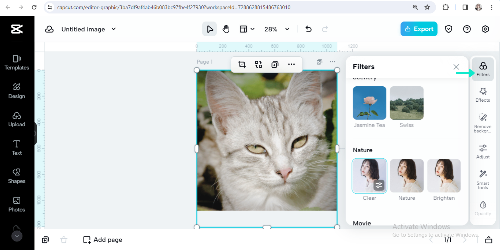Open Chrome three-dot menu
This screenshot has height=250, width=500.
click(x=491, y=7)
